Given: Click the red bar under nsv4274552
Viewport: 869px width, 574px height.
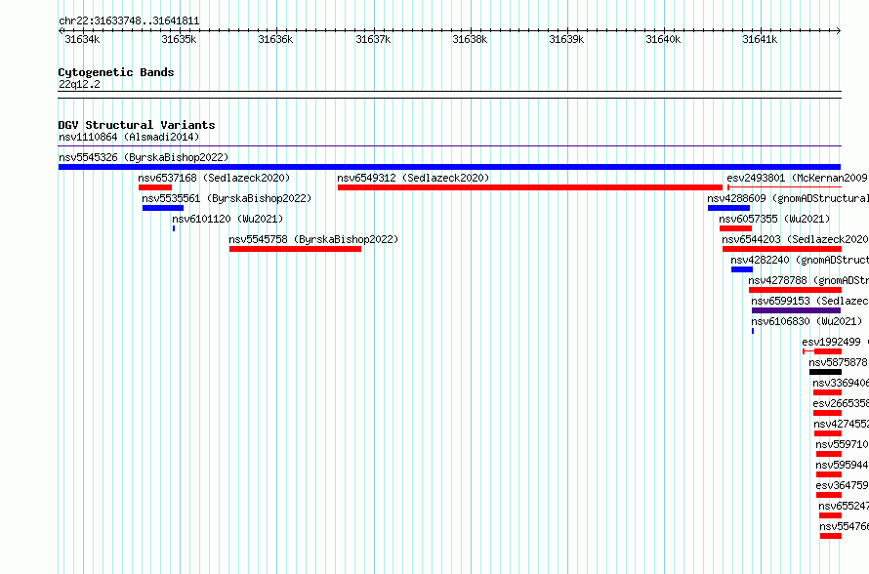Looking at the screenshot, I should click(x=828, y=433).
